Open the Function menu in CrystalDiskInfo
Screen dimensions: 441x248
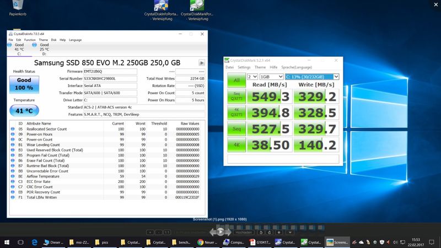tap(30, 40)
